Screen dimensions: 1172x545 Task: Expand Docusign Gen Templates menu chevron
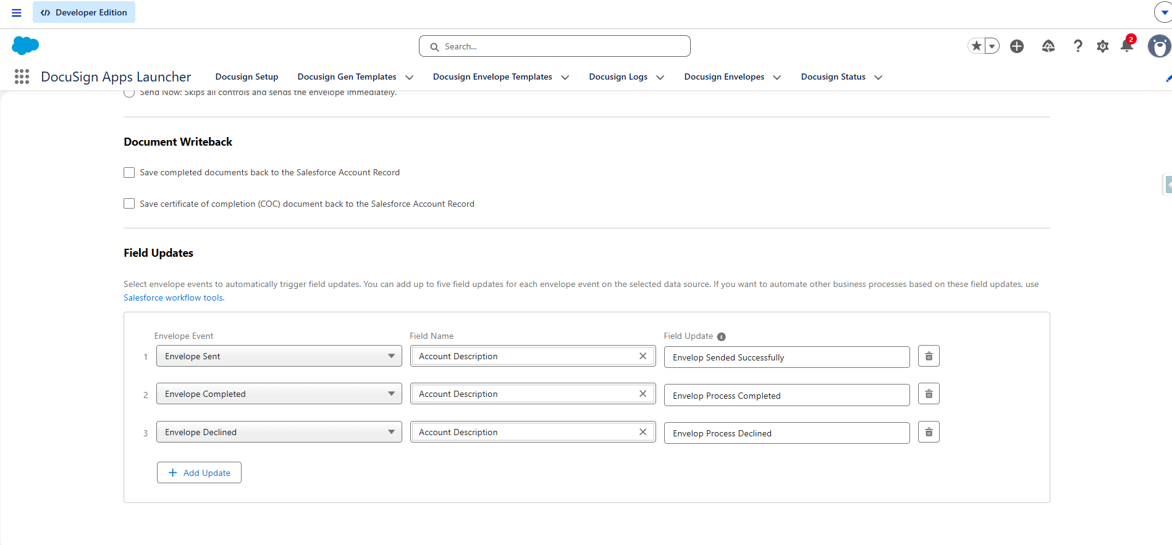click(409, 77)
